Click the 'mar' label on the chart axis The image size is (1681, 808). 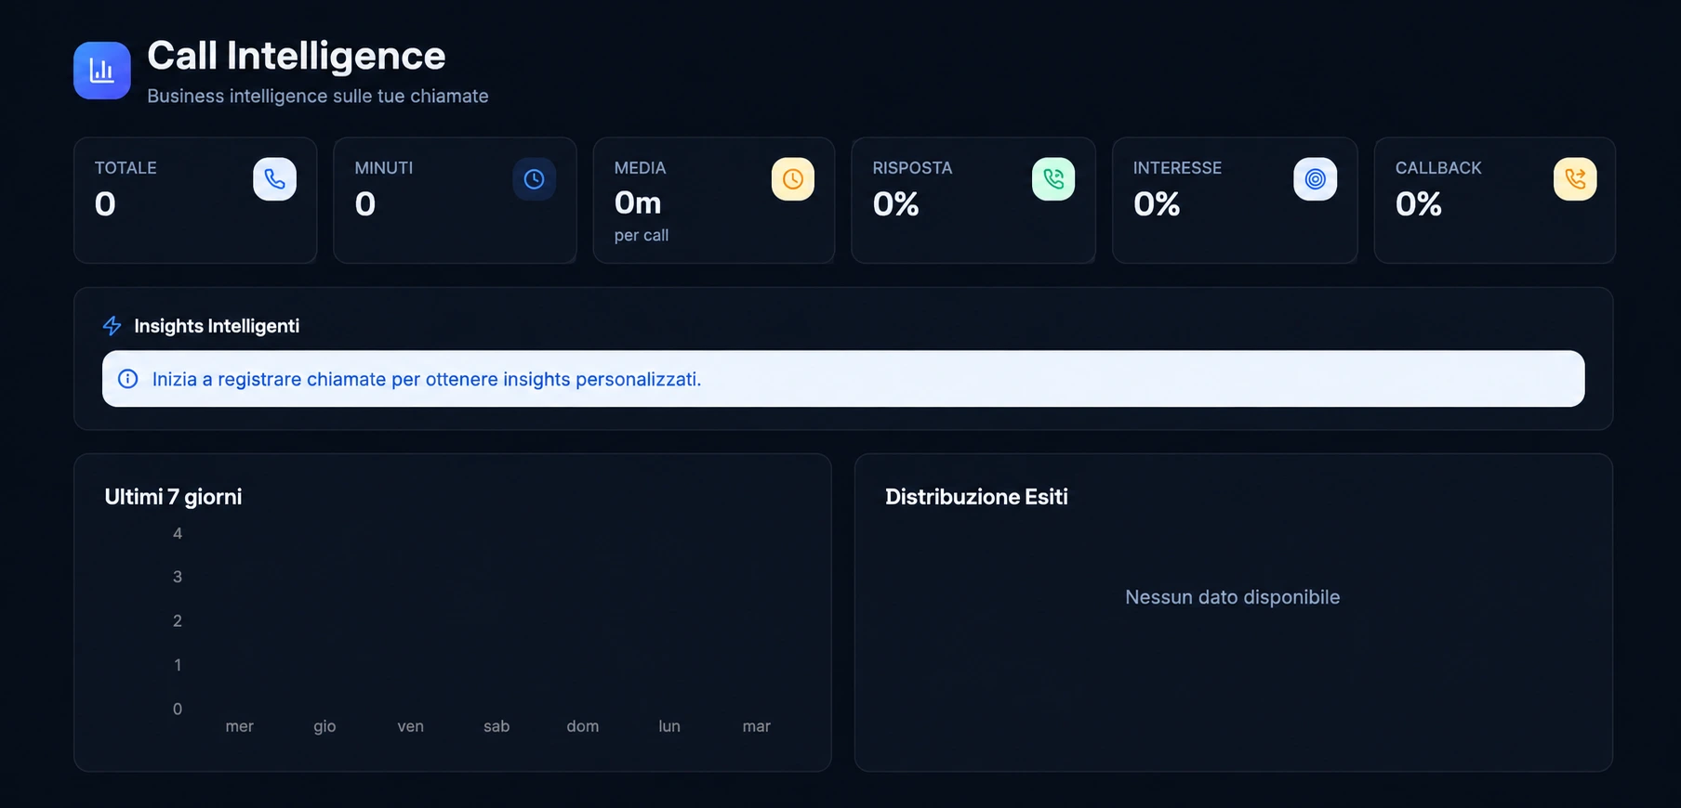point(757,726)
